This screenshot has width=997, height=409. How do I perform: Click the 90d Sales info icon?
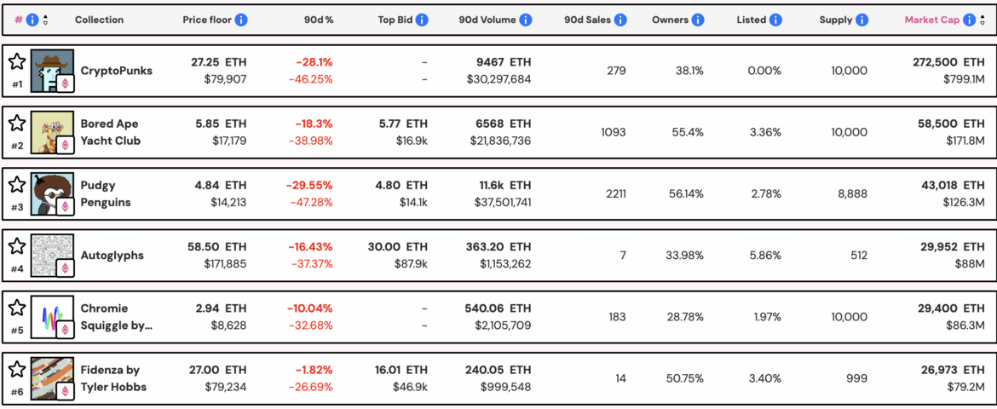(x=621, y=20)
